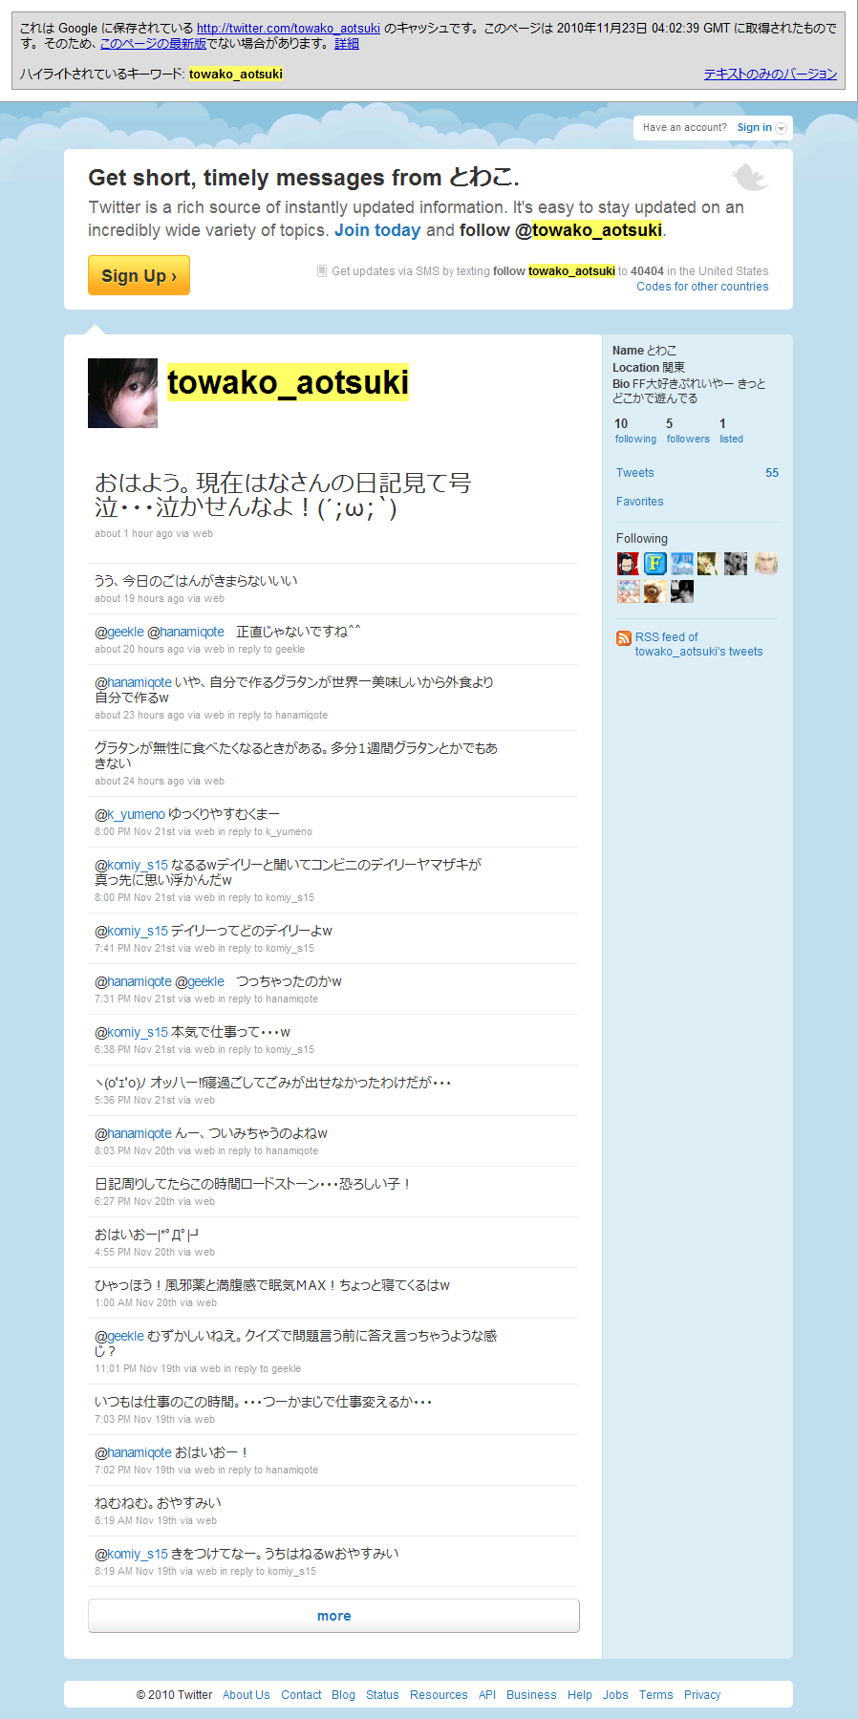Click the Sign in link
Viewport: 858px width, 1719px height.
(x=754, y=127)
